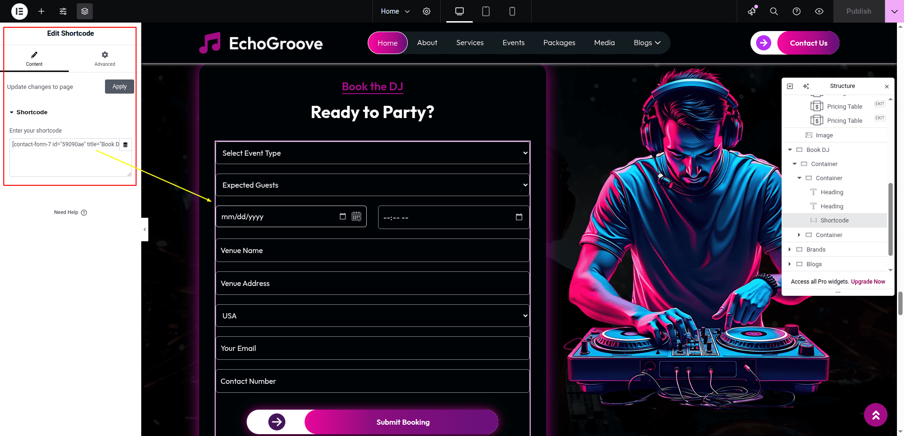
Task: Open the Add Element plus icon
Action: pos(41,11)
